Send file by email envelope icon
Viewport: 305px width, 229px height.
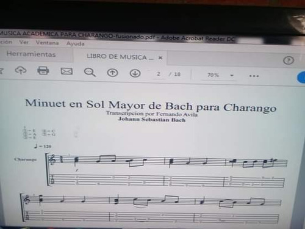click(x=66, y=71)
